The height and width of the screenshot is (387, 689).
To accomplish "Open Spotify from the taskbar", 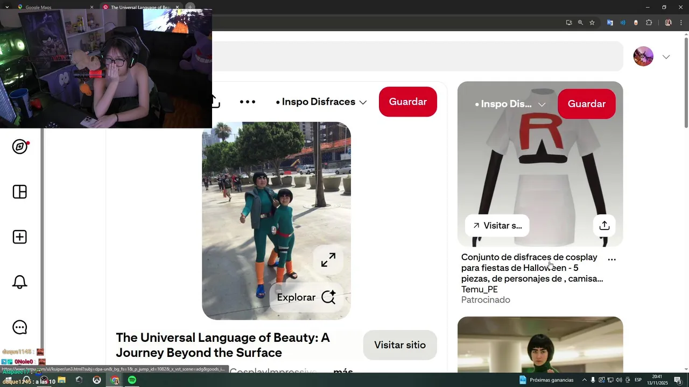I will (132, 380).
